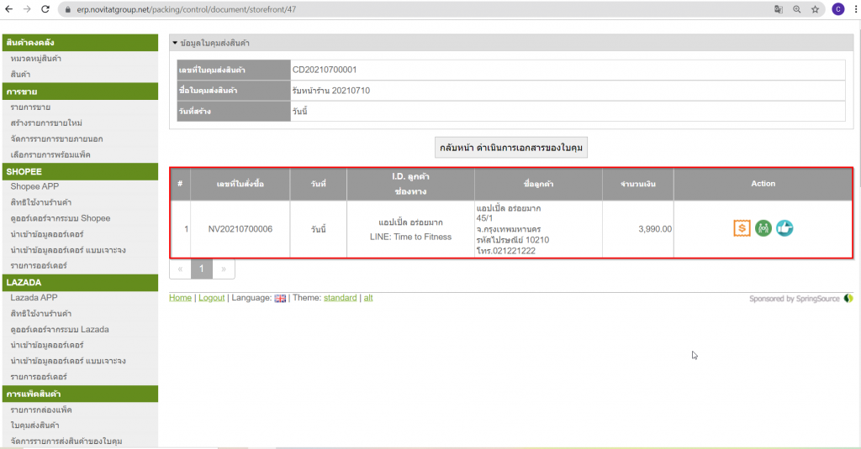Click the translate page icon
This screenshot has height=449, width=861.
778,9
